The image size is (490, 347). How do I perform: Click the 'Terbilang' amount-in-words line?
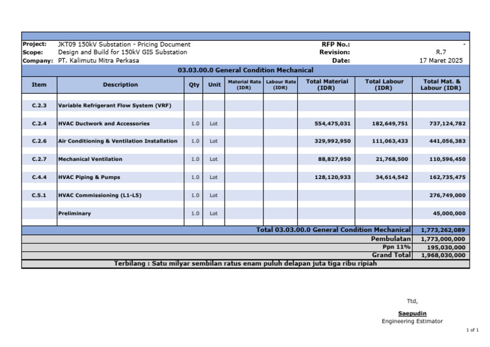(245, 264)
